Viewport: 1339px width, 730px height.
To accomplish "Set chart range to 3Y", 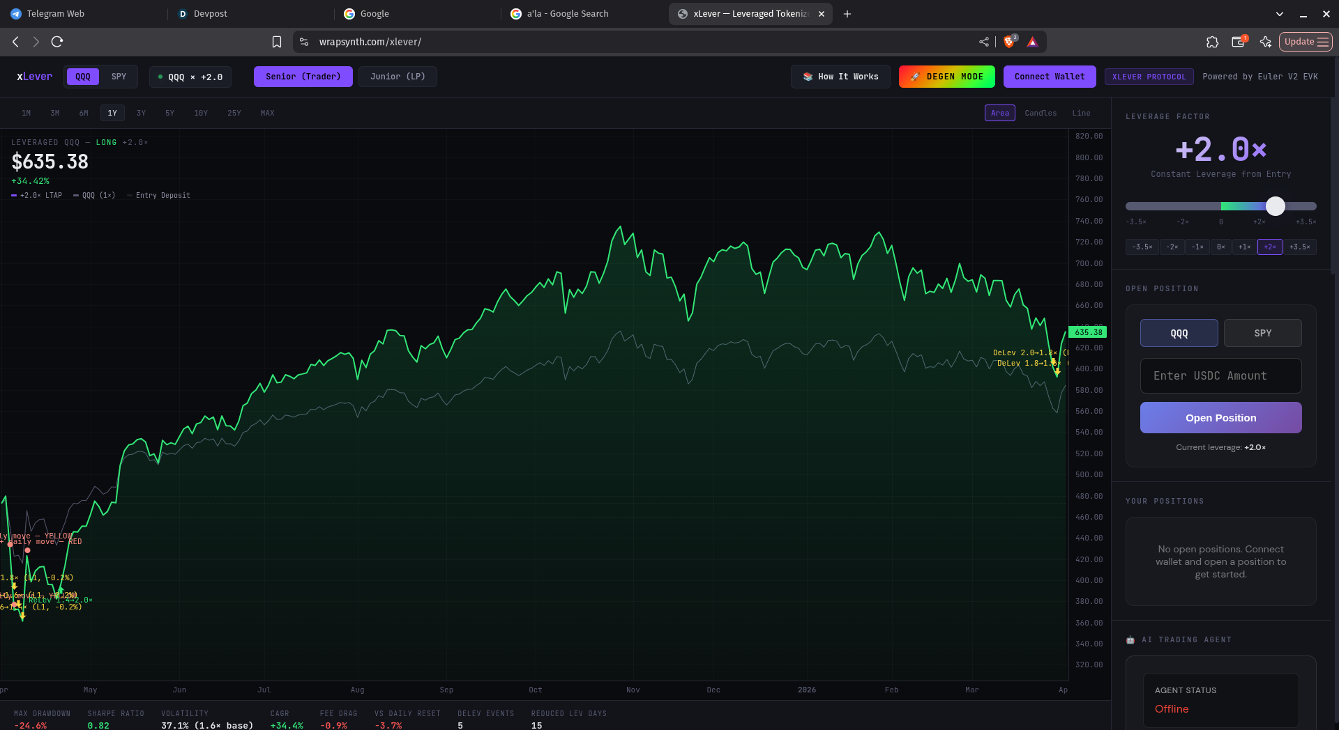I will [142, 113].
